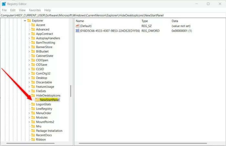Click the Advanced folder icon
Image resolution: width=226 pixels, height=146 pixels.
[33, 29]
